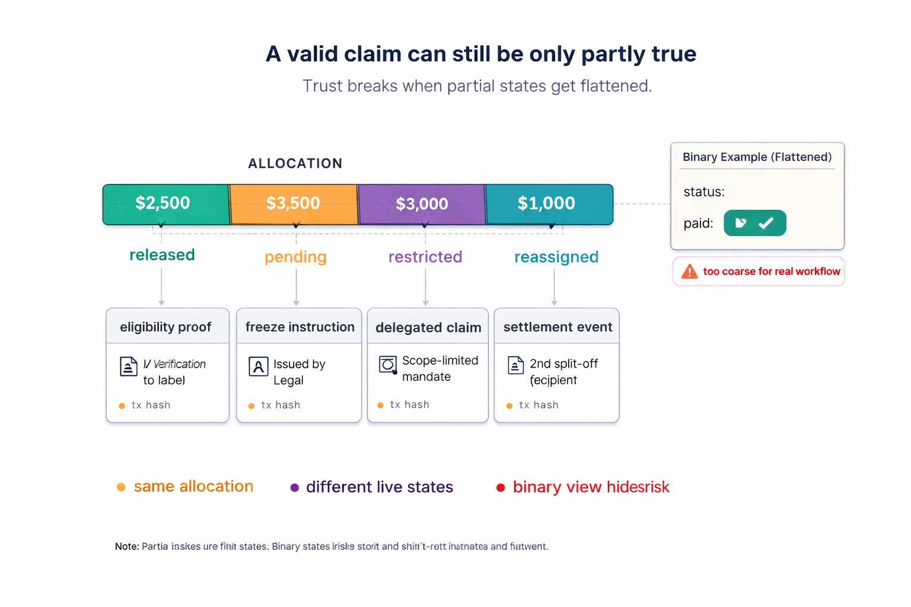Click the too coarse for real workflow warning
This screenshot has width=911, height=607.
click(x=771, y=271)
